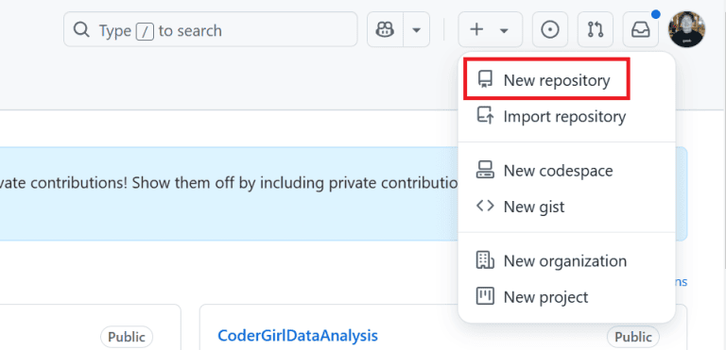726x350 pixels.
Task: Expand the Copilot dropdown arrow
Action: coord(416,30)
